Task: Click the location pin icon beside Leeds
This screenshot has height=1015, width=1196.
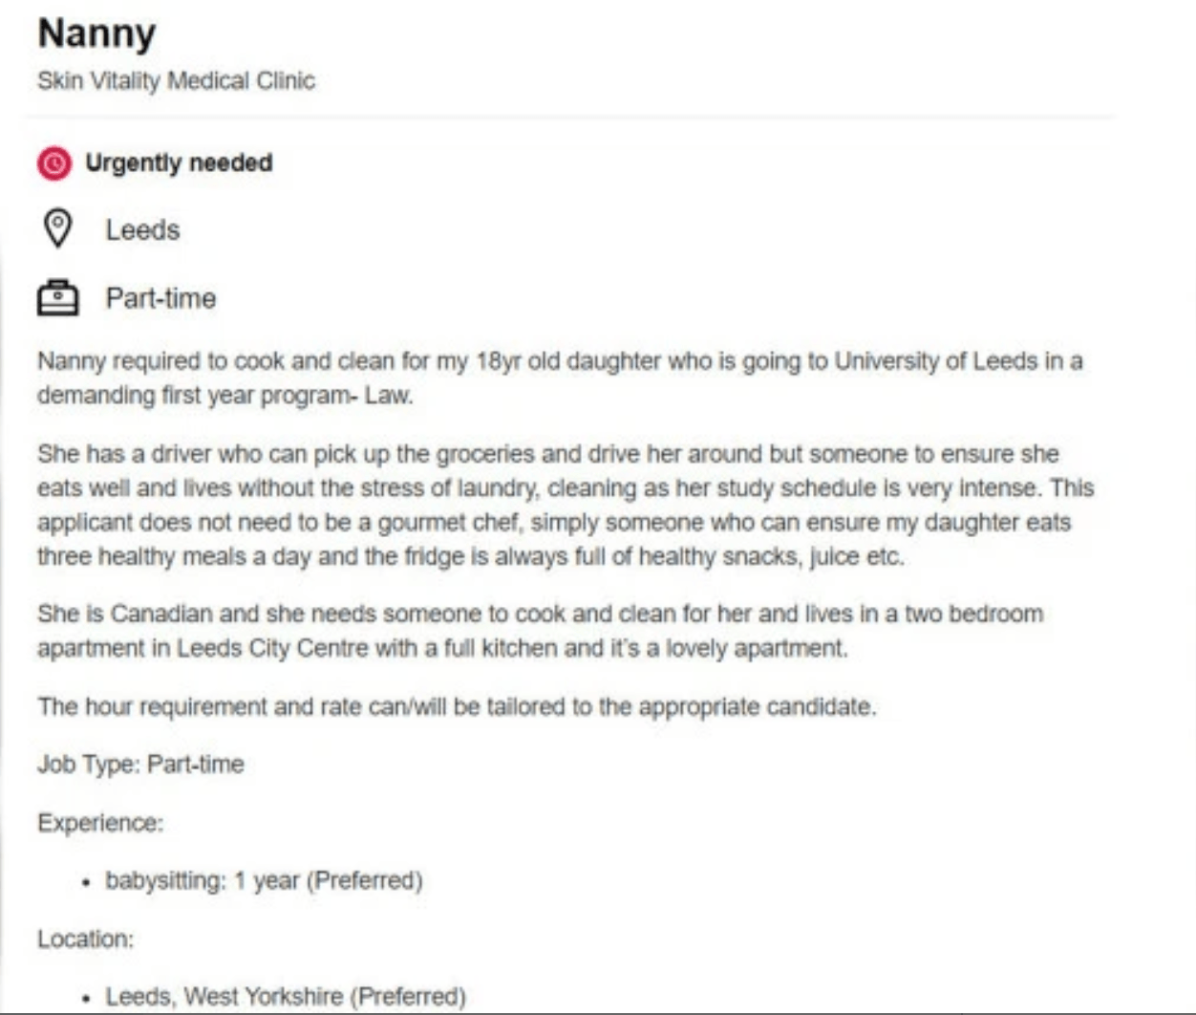Action: 58,229
